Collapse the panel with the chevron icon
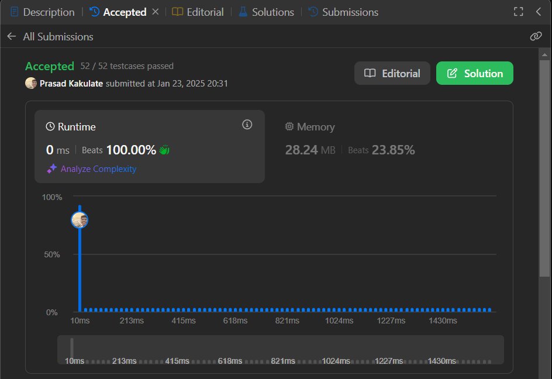Image resolution: width=552 pixels, height=379 pixels. click(539, 12)
